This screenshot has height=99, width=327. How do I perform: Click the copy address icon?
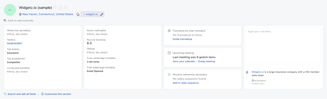pyautogui.click(x=78, y=14)
